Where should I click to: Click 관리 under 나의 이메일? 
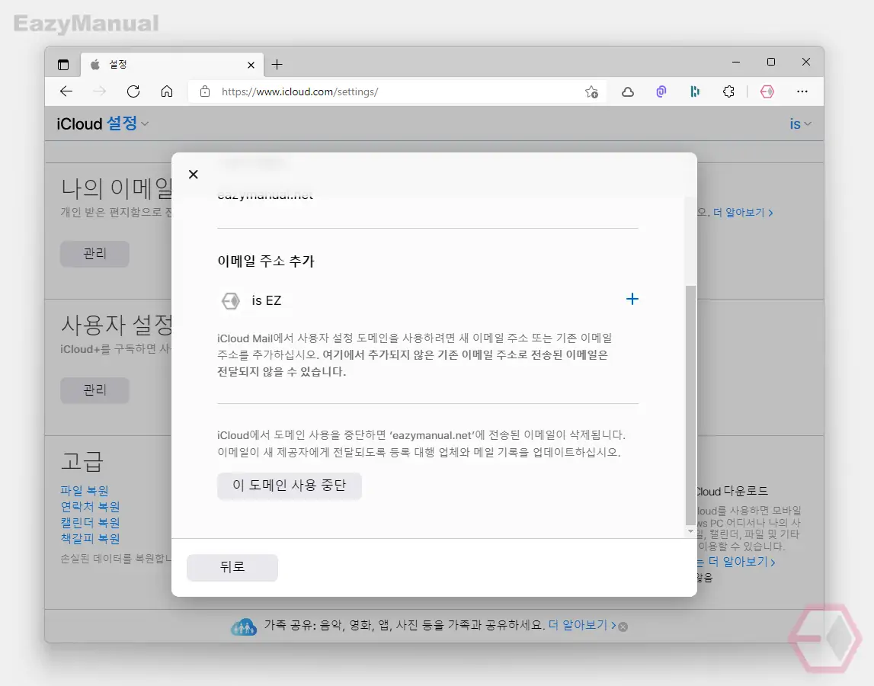[x=94, y=254]
